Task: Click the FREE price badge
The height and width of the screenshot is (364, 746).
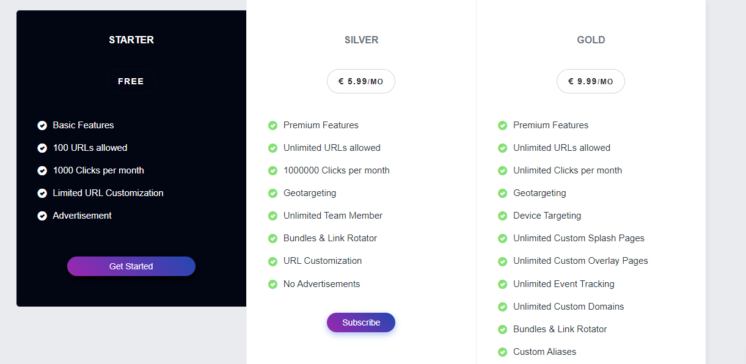Action: click(x=131, y=81)
